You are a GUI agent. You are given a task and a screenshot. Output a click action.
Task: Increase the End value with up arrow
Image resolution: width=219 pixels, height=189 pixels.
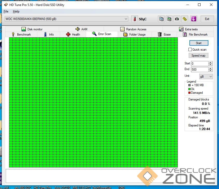(210, 68)
